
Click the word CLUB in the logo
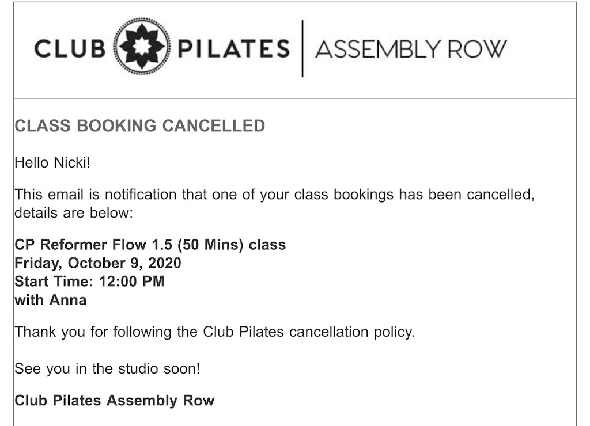[x=70, y=49]
